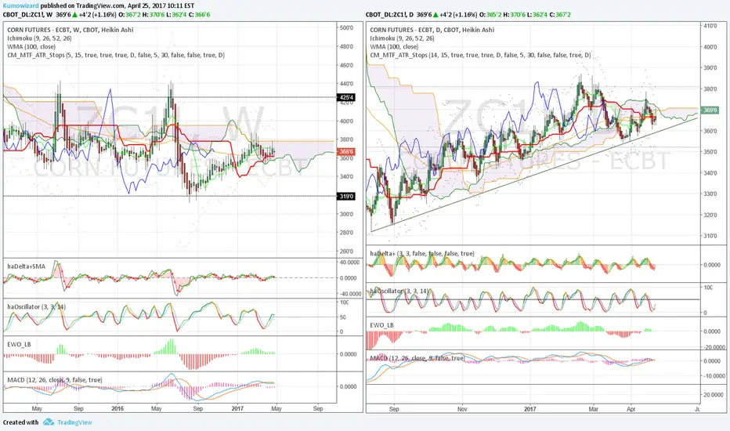Select the daily CBOT_DL:ZC1!, D header text

[x=390, y=14]
